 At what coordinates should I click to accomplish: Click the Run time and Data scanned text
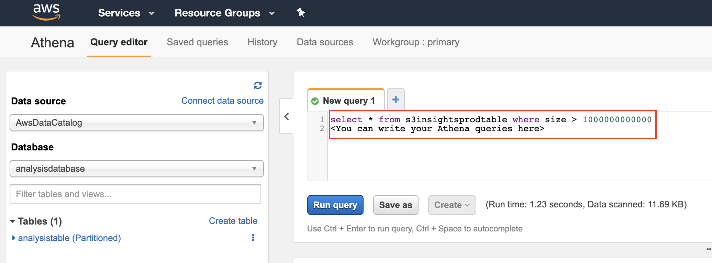[586, 204]
